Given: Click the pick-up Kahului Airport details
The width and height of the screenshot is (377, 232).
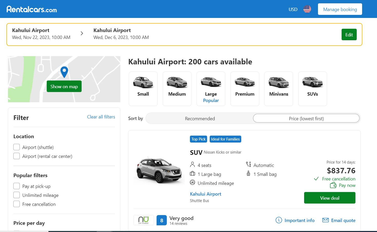Looking at the screenshot, I should [x=41, y=34].
